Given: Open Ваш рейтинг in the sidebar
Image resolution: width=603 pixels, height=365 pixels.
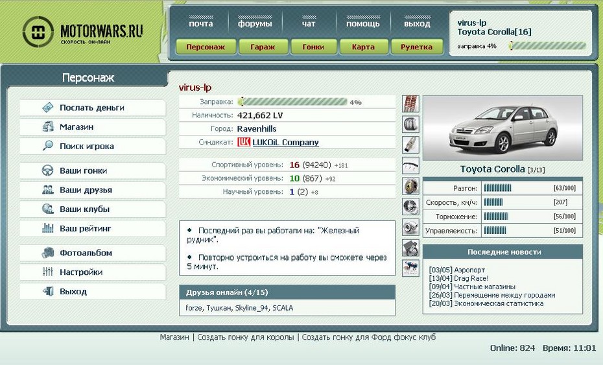Looking at the screenshot, I should (x=93, y=228).
